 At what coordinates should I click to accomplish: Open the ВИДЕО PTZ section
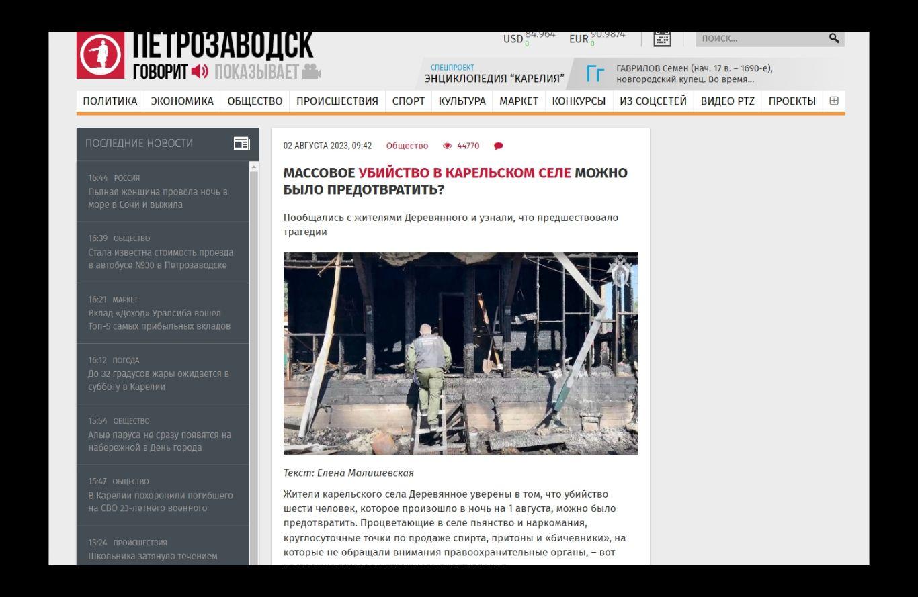pyautogui.click(x=728, y=101)
